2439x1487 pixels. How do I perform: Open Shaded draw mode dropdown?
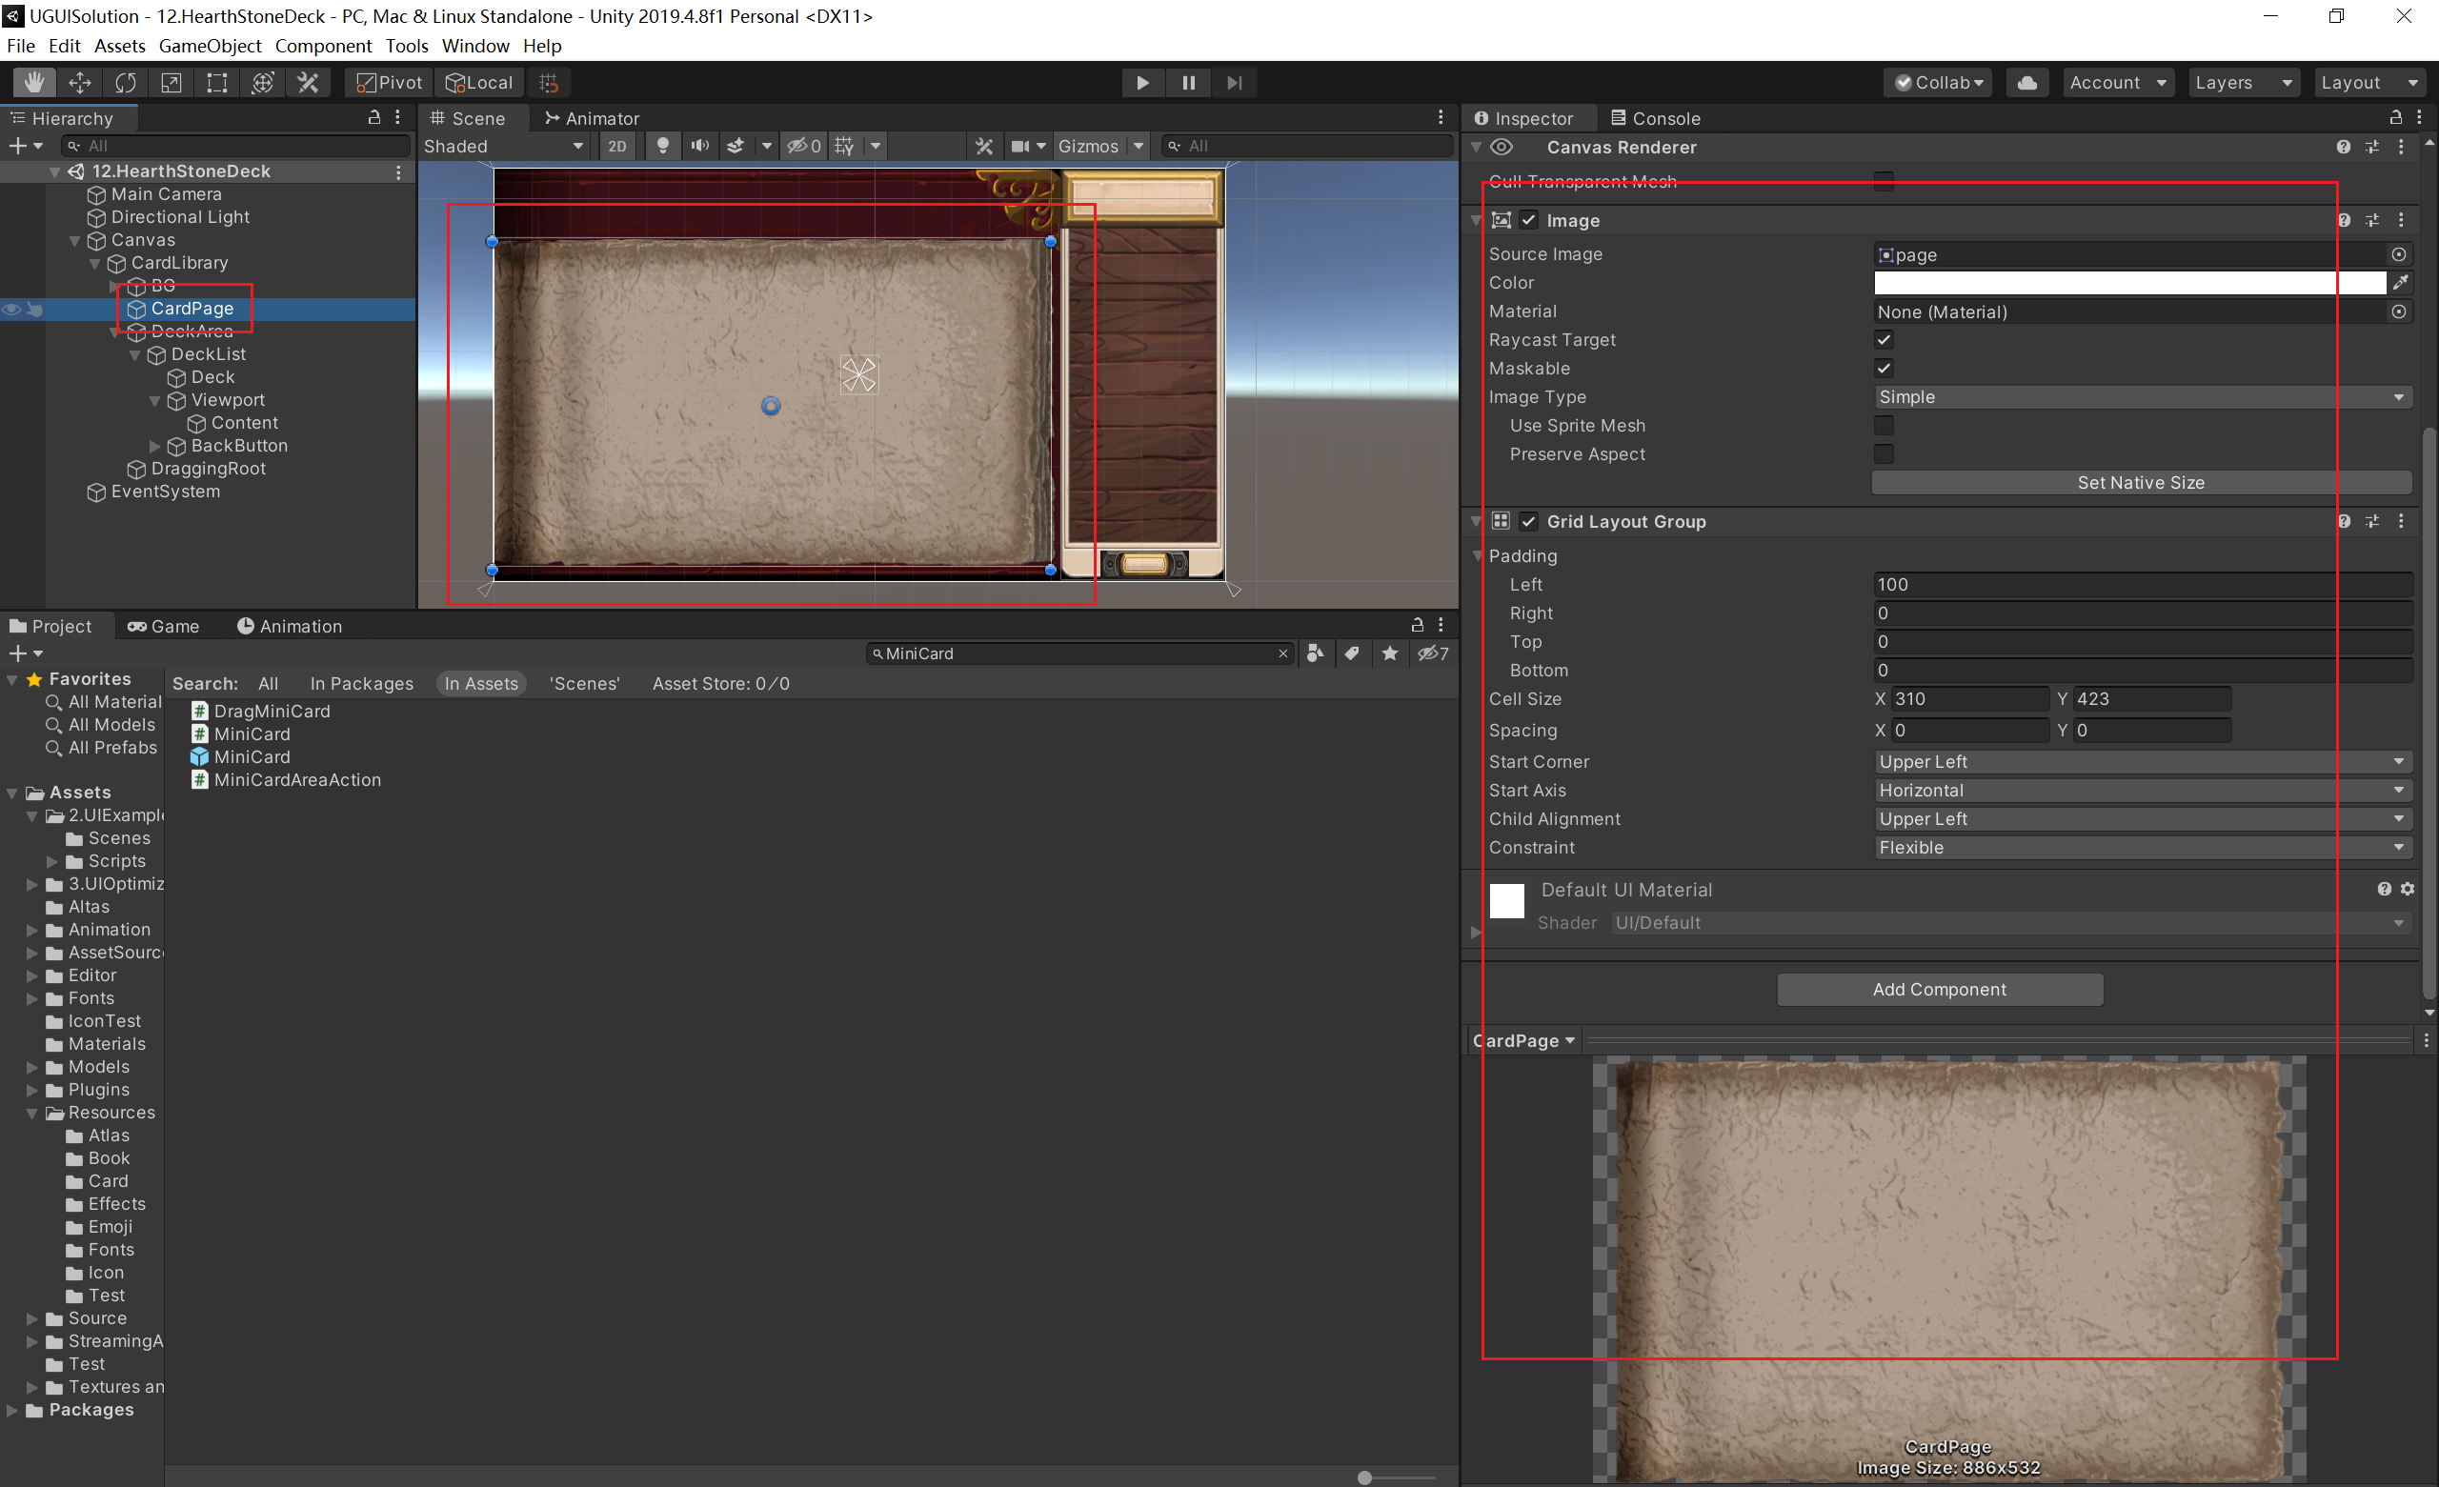tap(504, 146)
